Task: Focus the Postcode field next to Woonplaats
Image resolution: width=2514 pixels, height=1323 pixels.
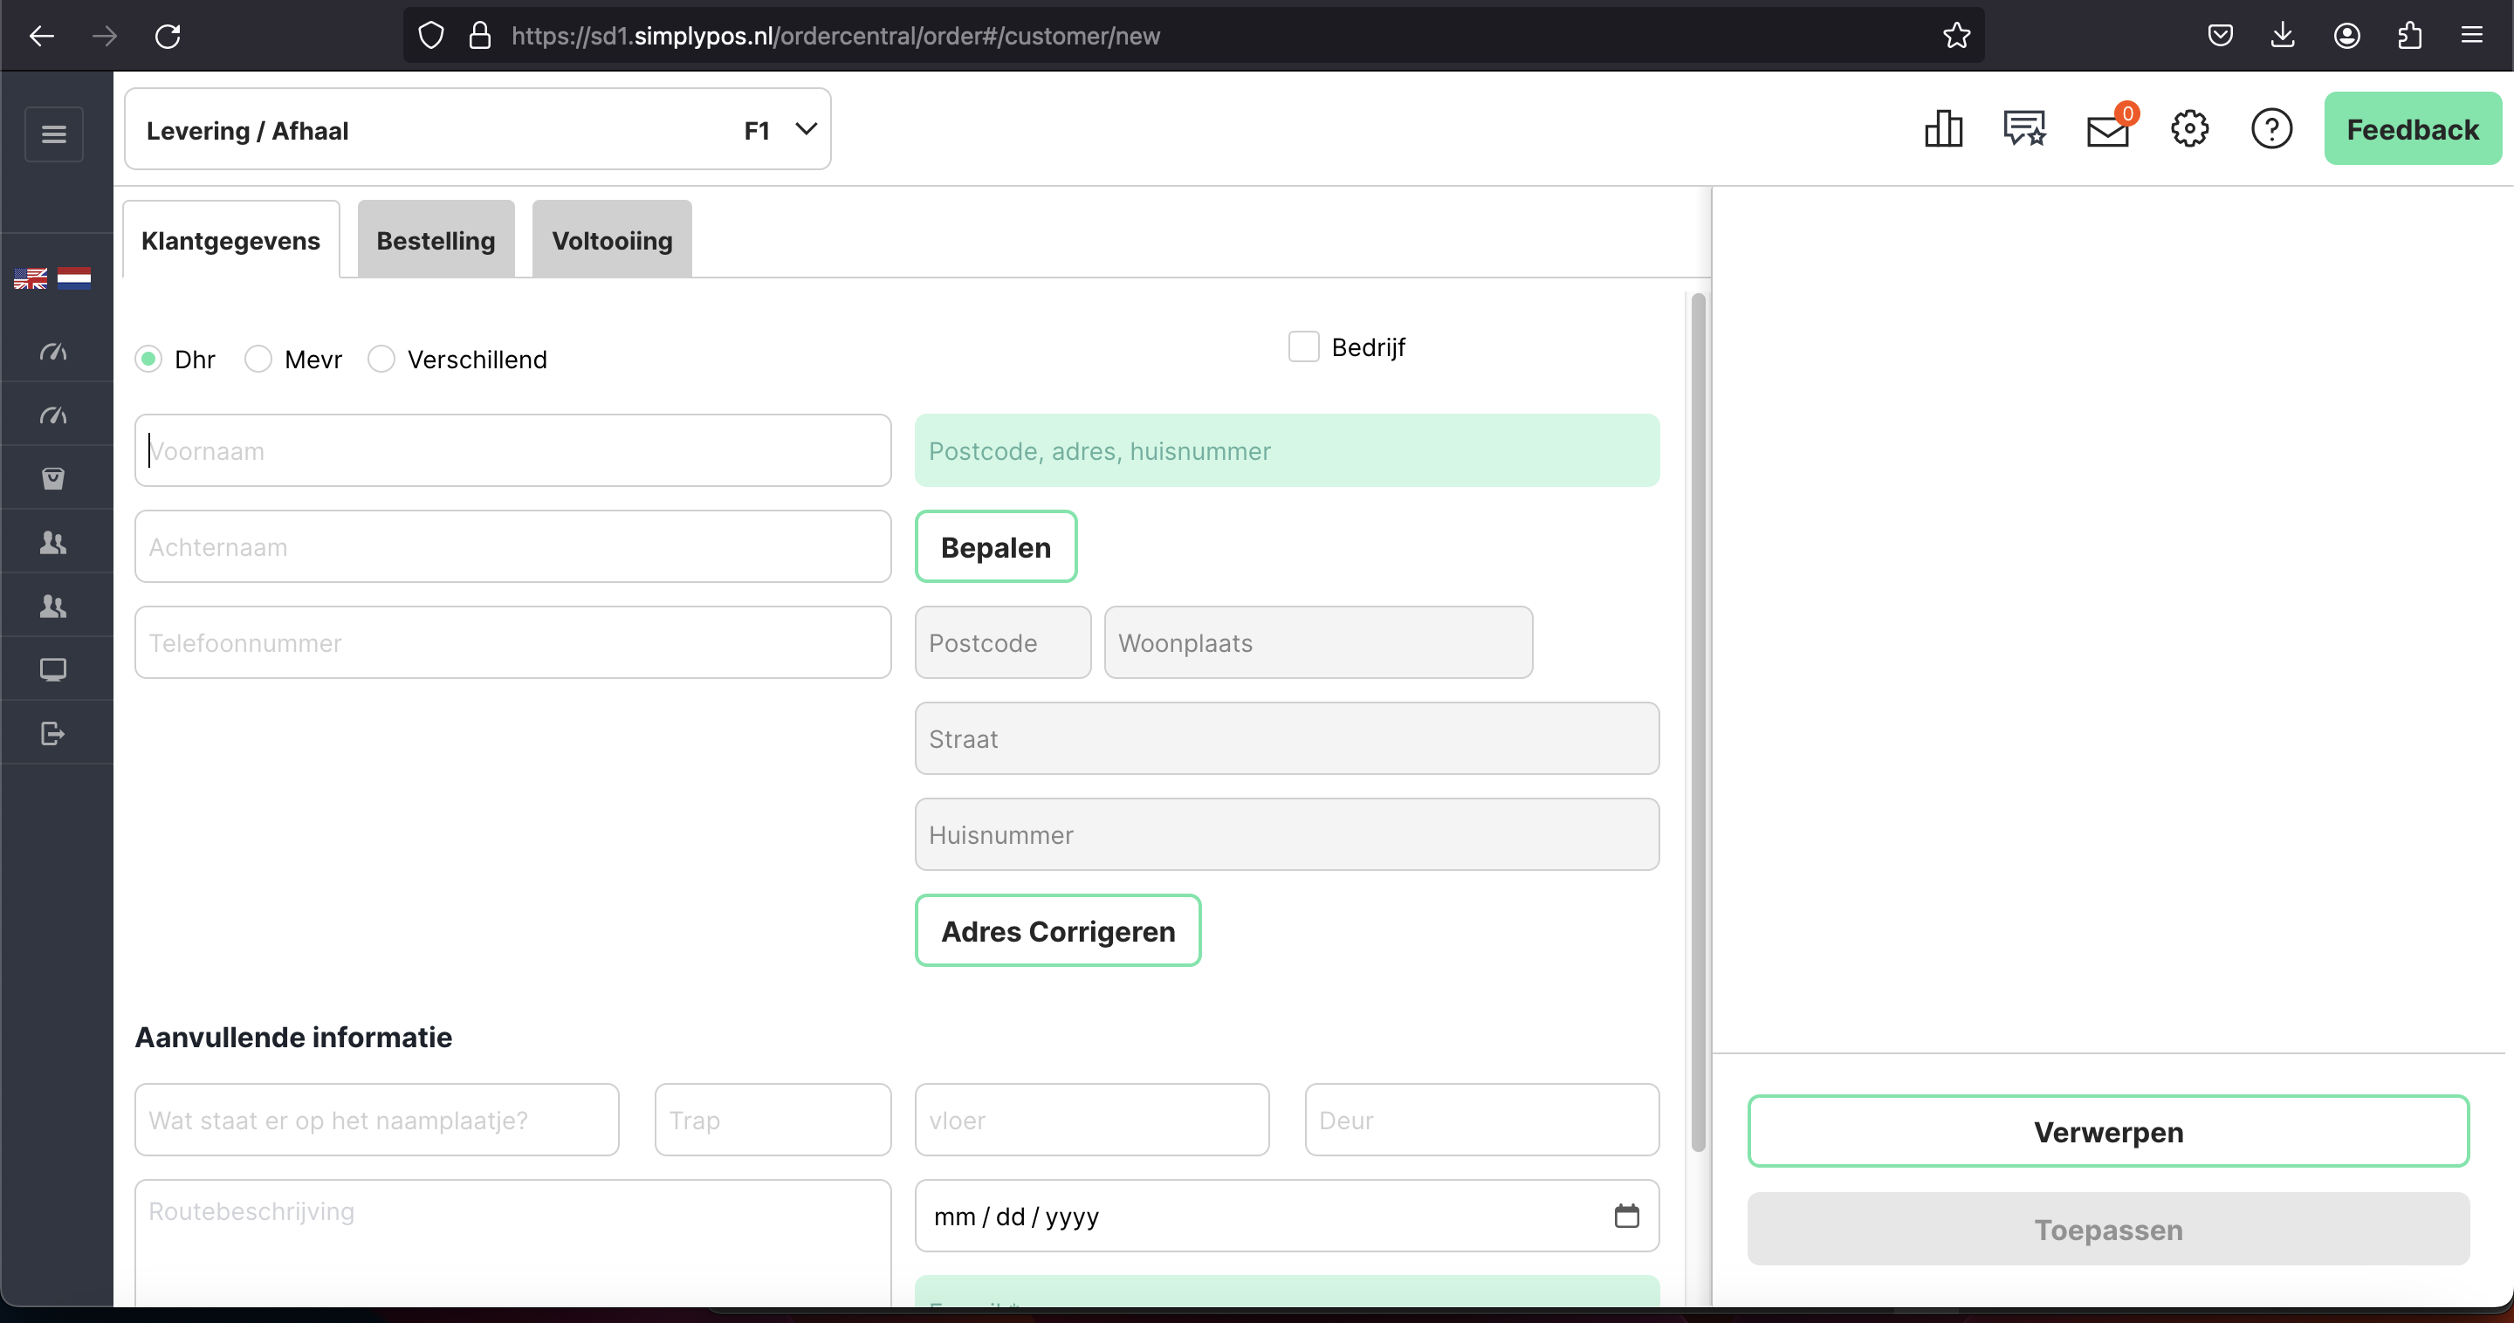Action: tap(1002, 643)
